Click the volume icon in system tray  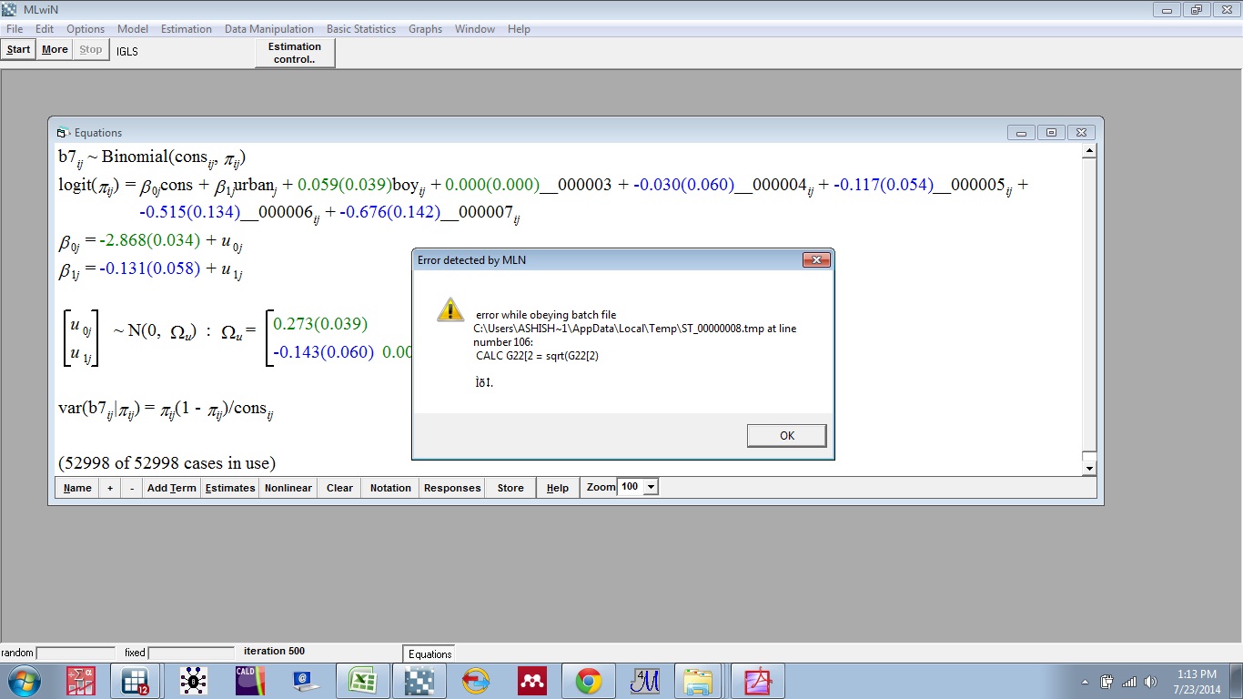pyautogui.click(x=1151, y=682)
